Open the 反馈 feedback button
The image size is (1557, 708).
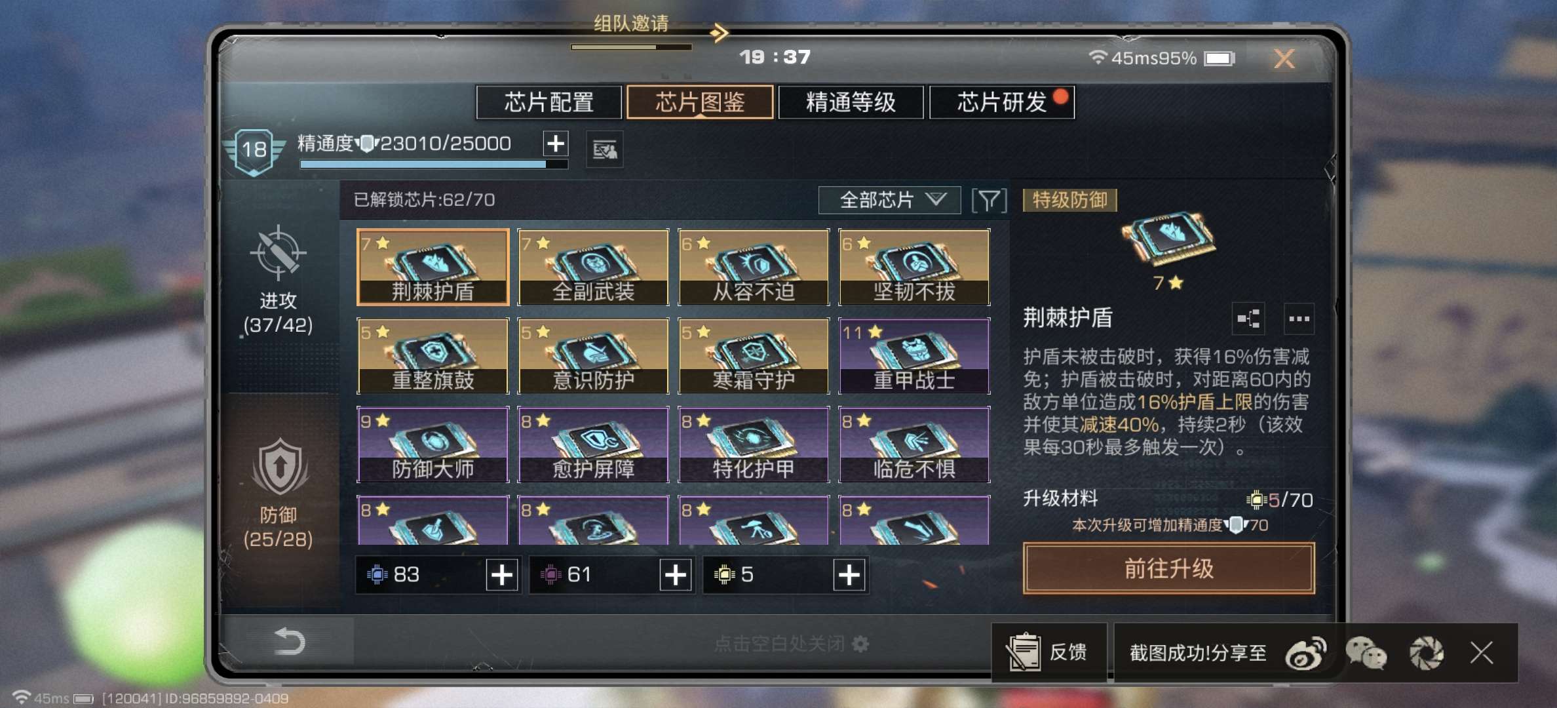[x=1049, y=652]
